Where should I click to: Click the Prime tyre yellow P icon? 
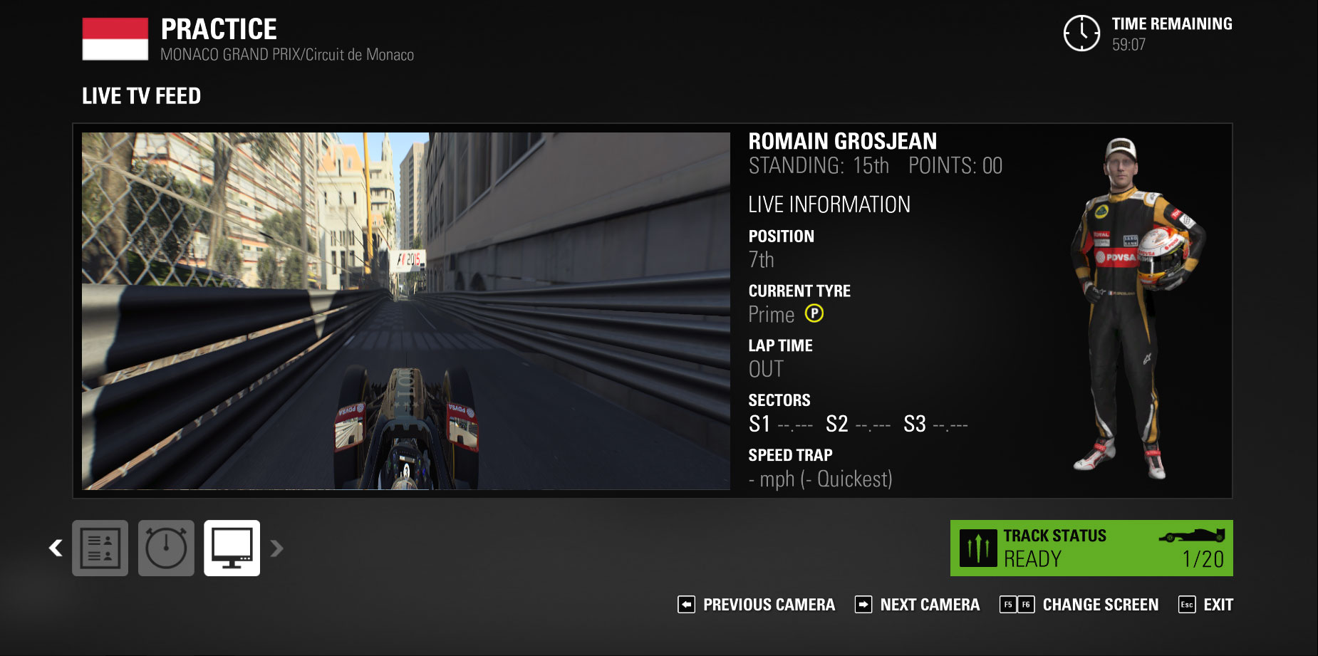tap(814, 313)
